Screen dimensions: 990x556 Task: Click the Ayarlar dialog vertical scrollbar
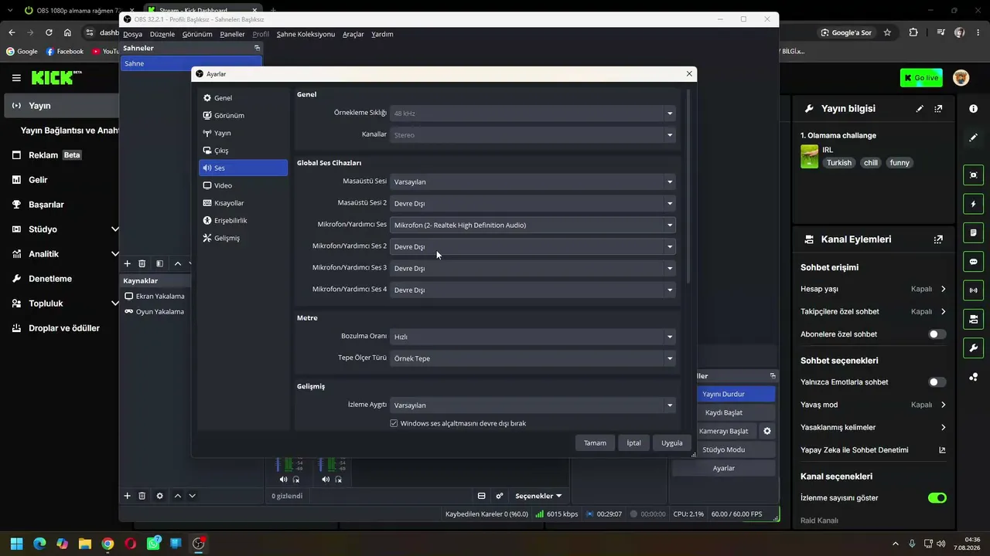(x=687, y=185)
